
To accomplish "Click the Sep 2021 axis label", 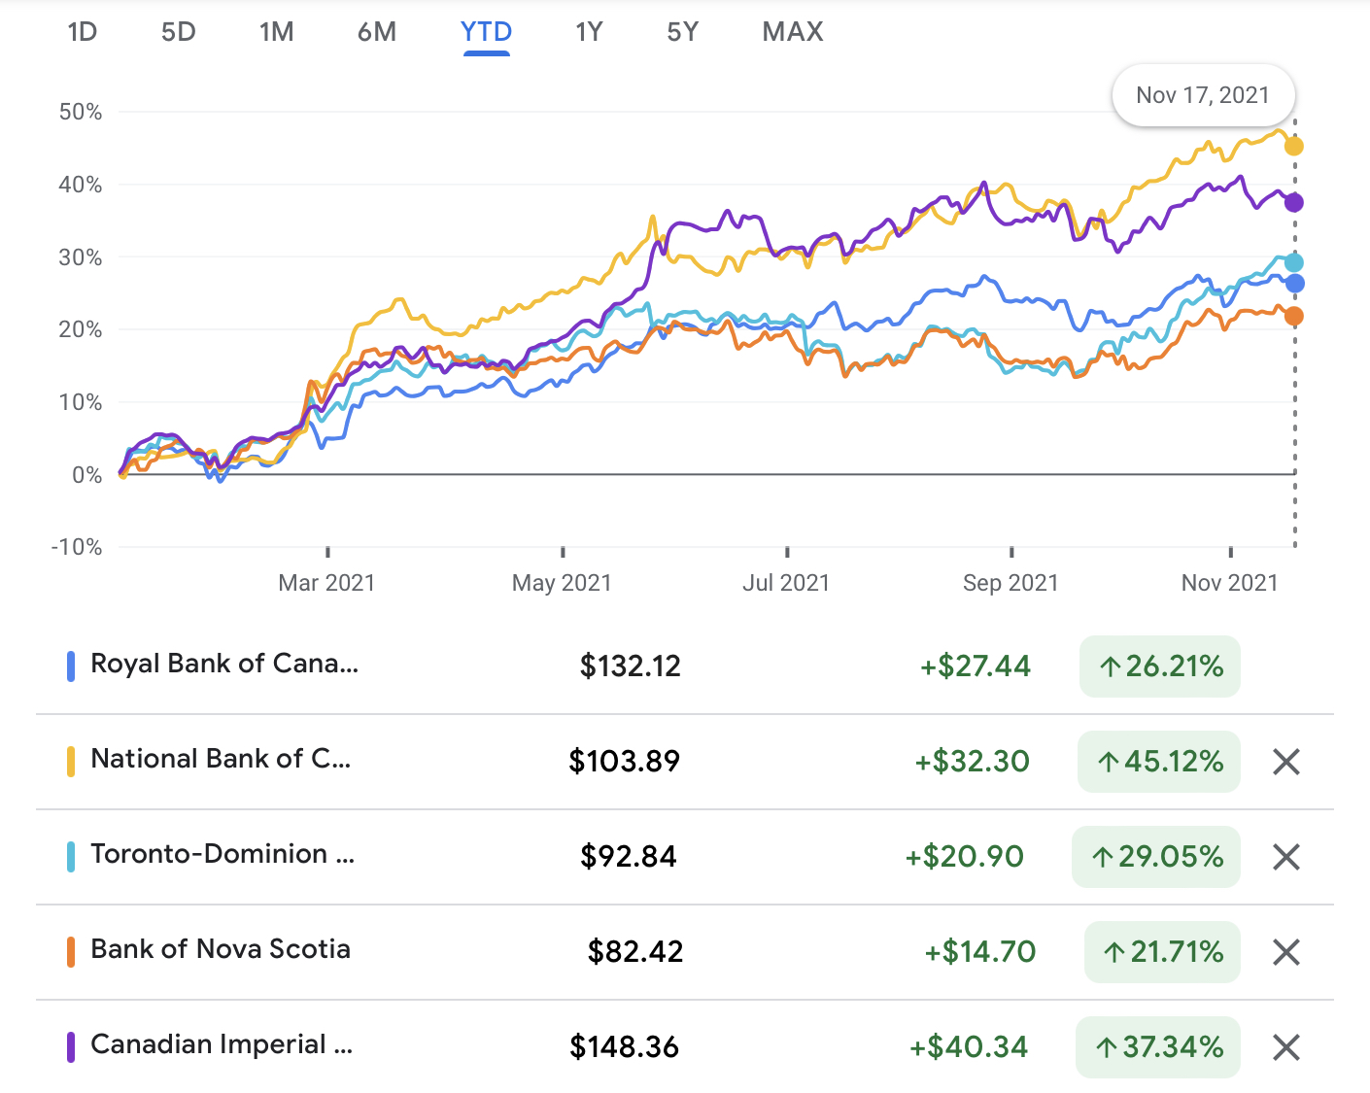I will (1010, 583).
